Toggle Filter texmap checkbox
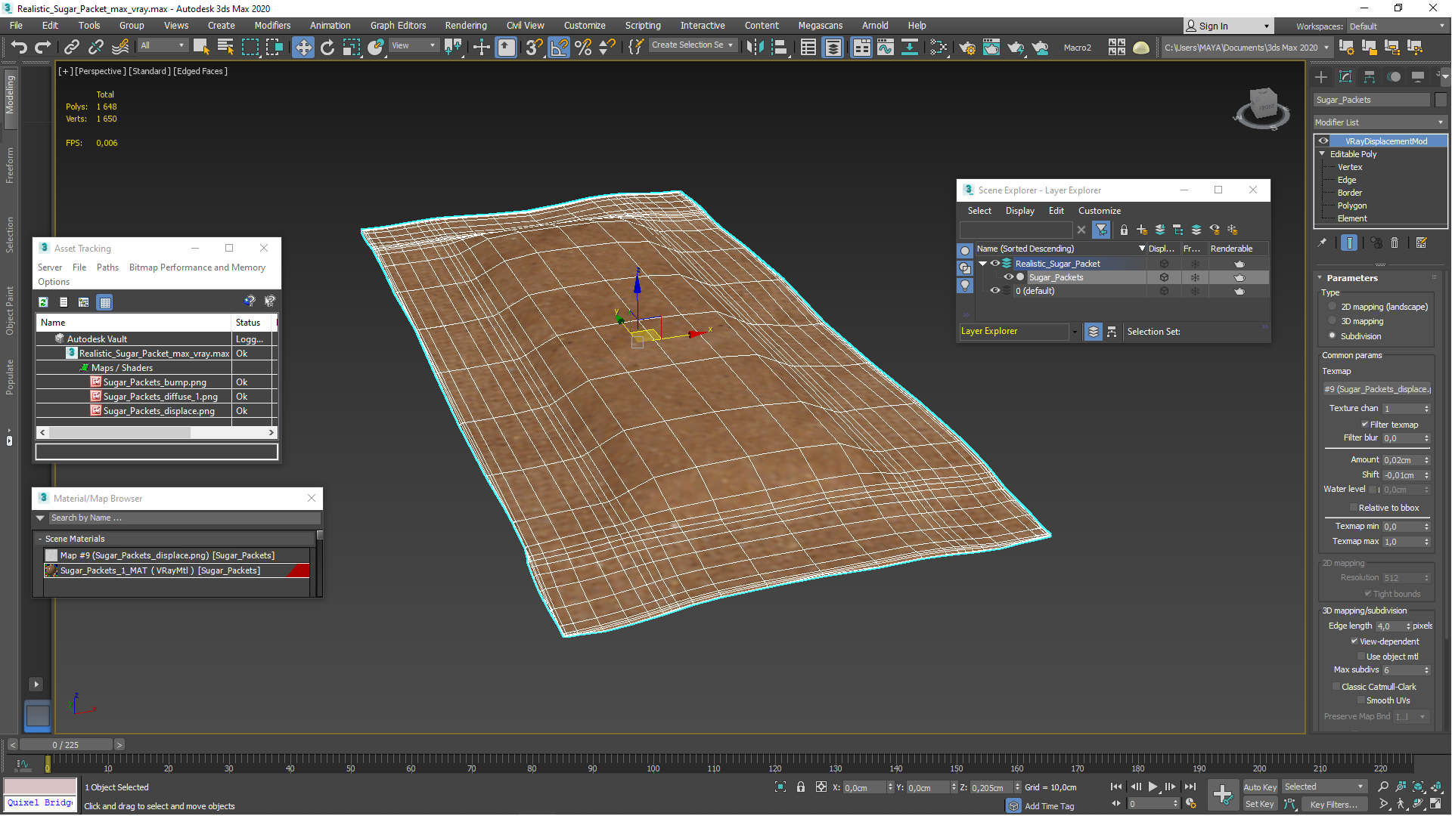The height and width of the screenshot is (816, 1452). [1365, 425]
